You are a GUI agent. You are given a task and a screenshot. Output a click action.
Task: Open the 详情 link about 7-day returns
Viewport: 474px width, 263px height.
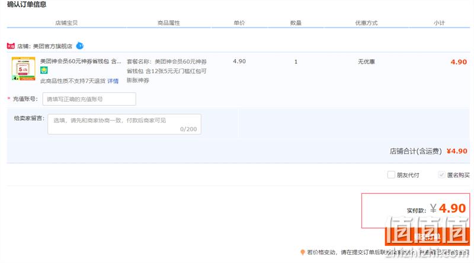coord(113,81)
